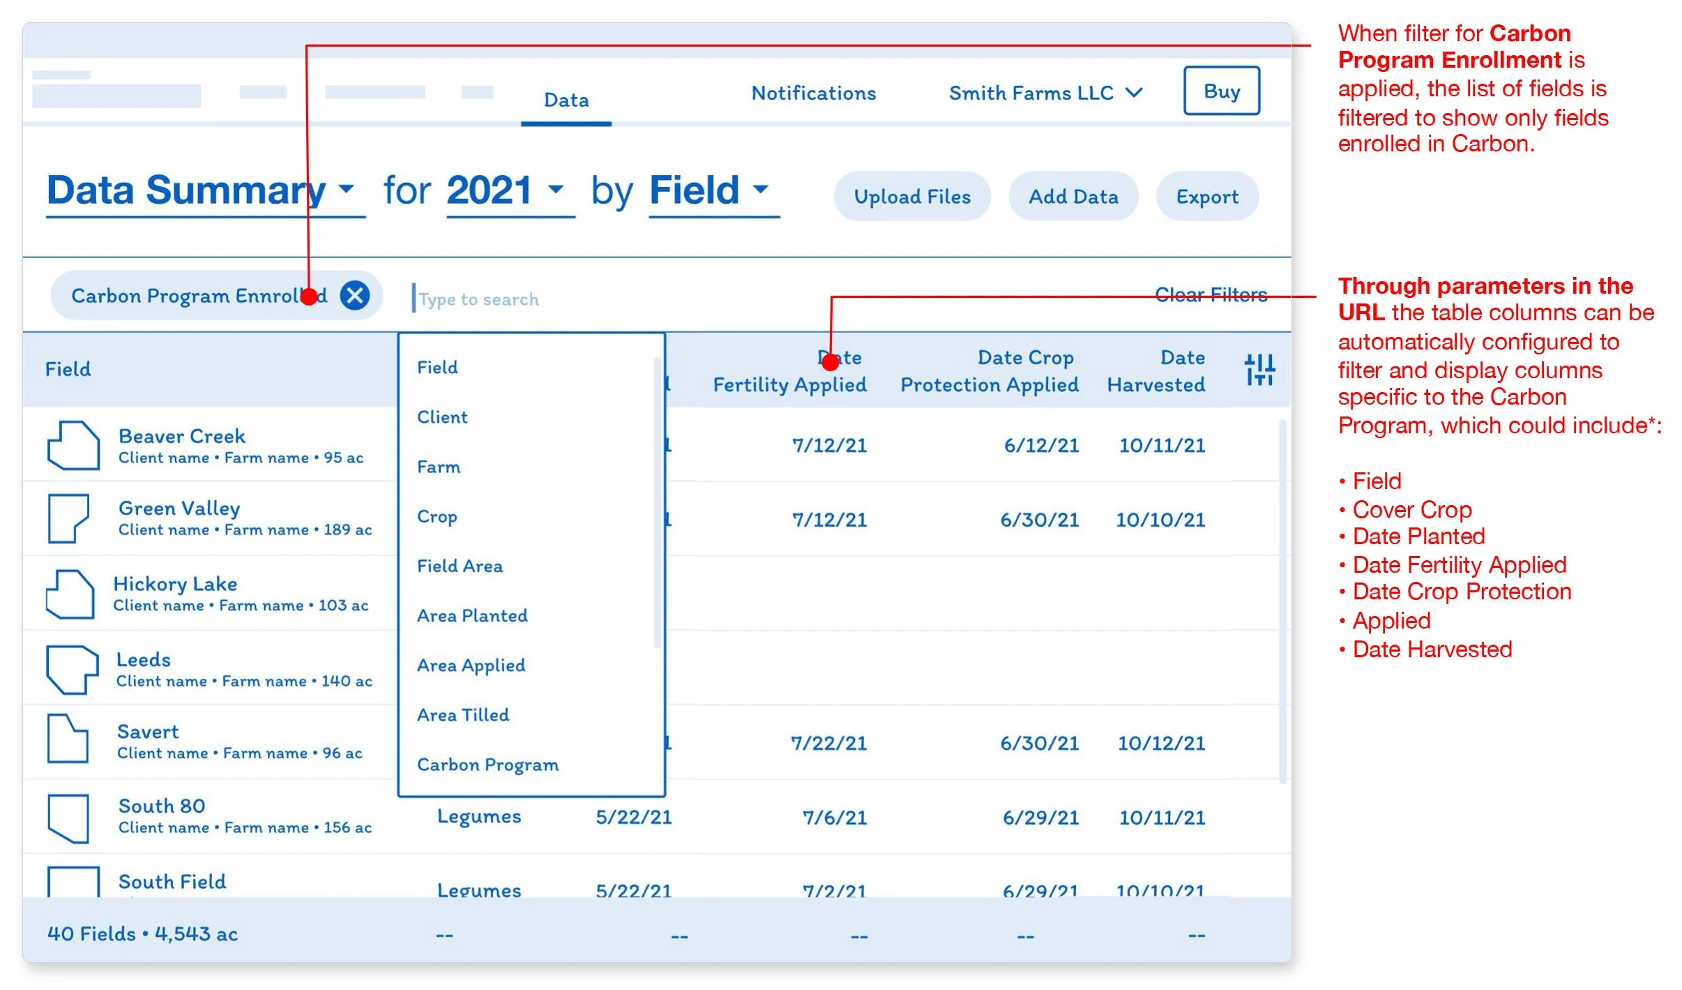Click the Hickory Lake field shape icon
The height and width of the screenshot is (990, 1682).
(x=70, y=594)
